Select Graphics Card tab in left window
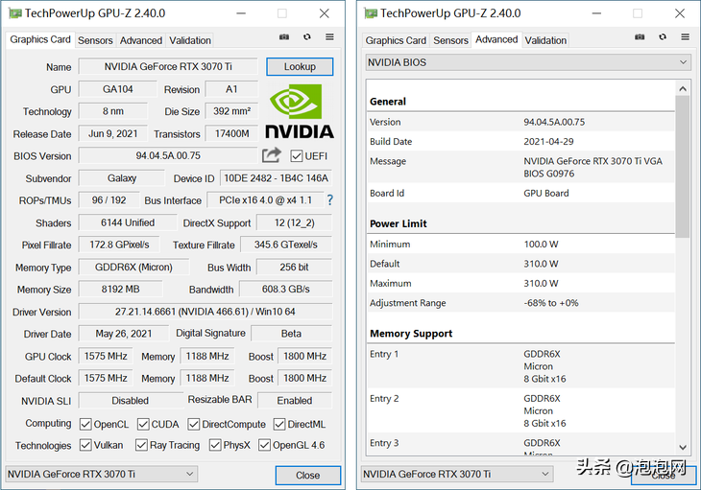This screenshot has height=490, width=701. coord(40,39)
